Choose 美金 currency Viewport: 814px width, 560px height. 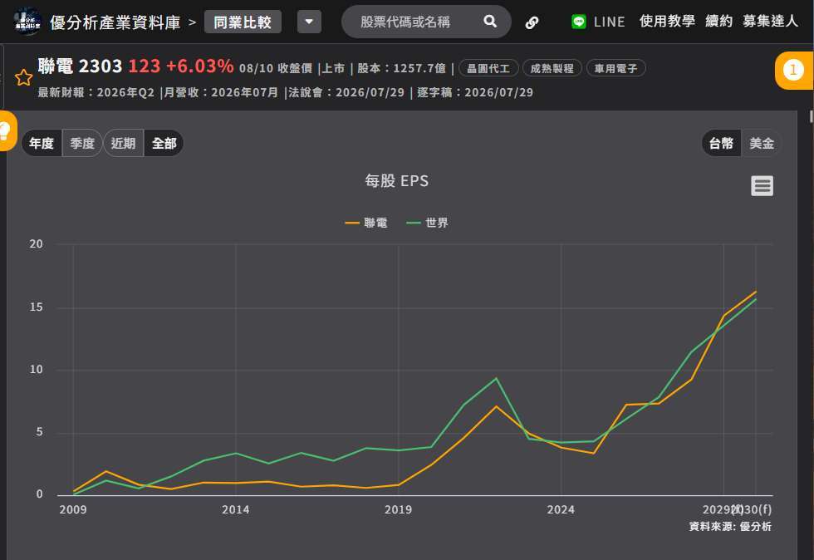[762, 143]
